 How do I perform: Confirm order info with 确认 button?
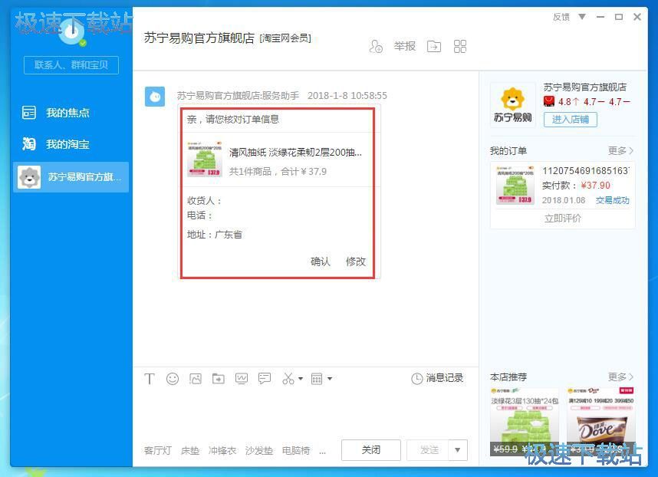point(321,261)
